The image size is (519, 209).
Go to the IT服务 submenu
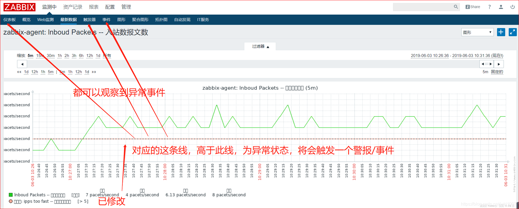(x=203, y=20)
